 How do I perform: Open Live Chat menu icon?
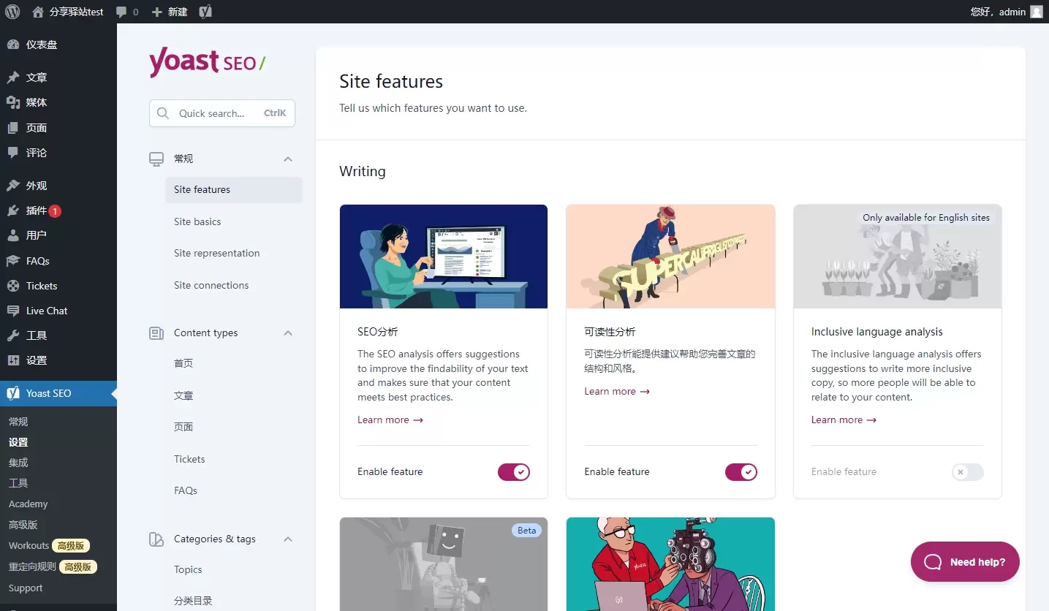point(13,311)
